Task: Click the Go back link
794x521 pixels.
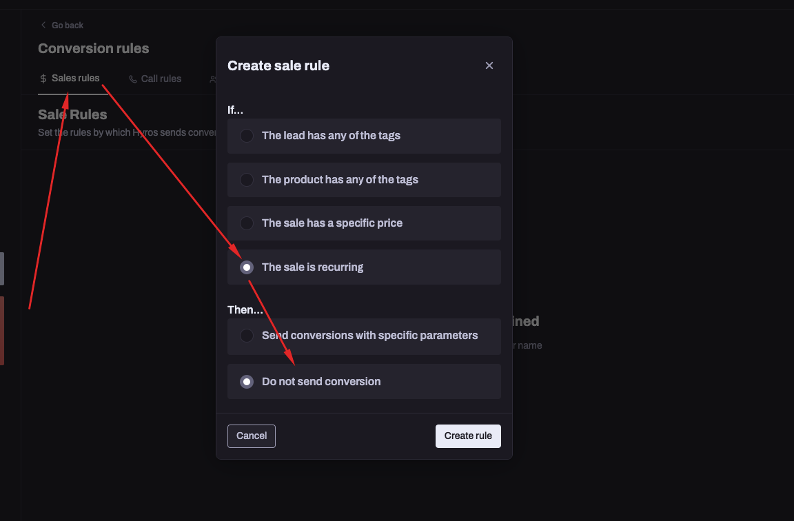Action: (66, 25)
